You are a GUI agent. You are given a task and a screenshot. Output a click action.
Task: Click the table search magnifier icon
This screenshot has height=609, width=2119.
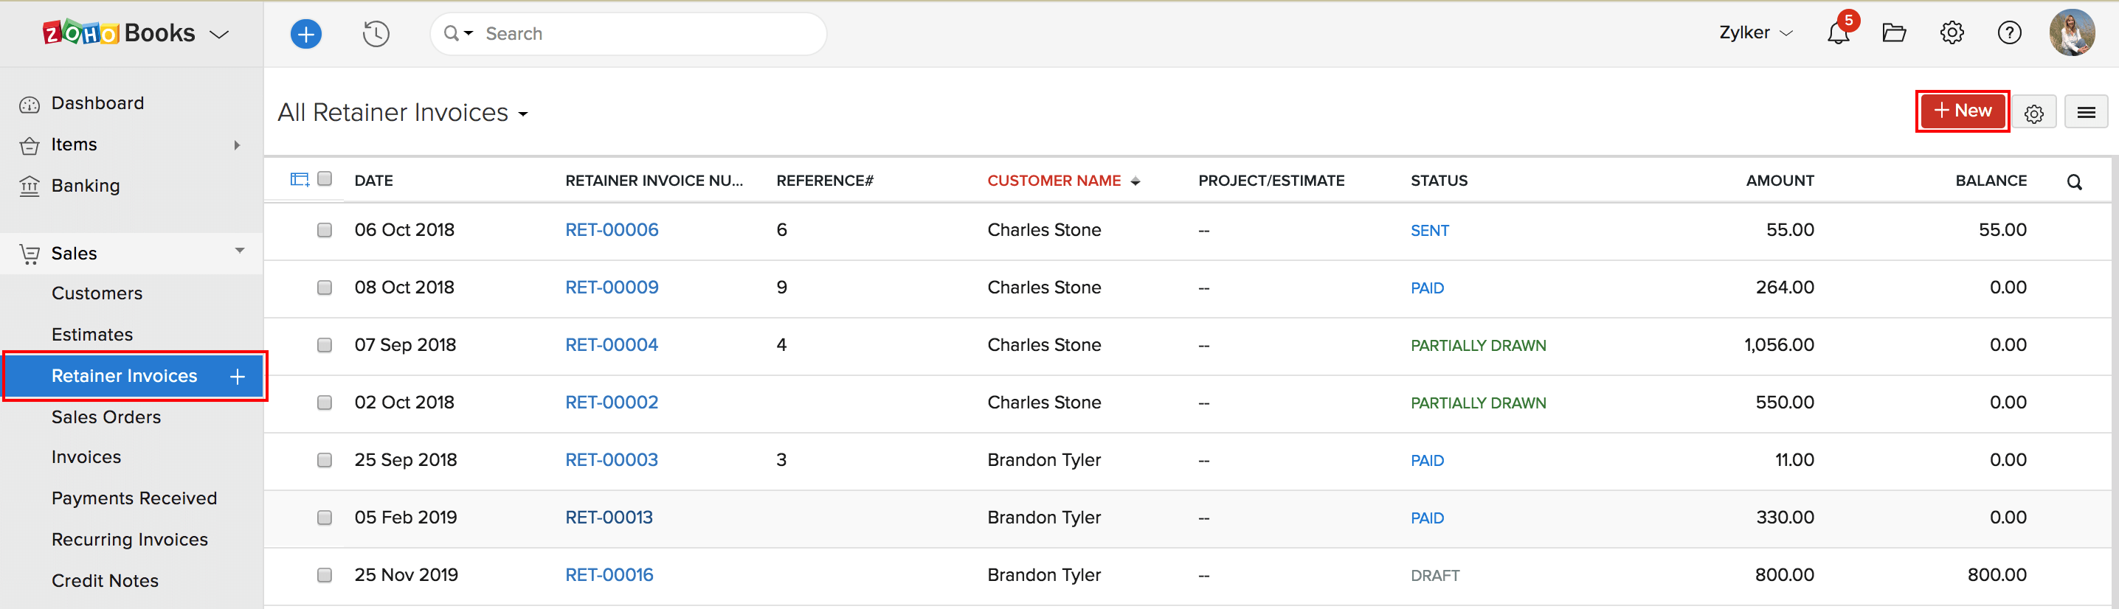pos(2074,181)
